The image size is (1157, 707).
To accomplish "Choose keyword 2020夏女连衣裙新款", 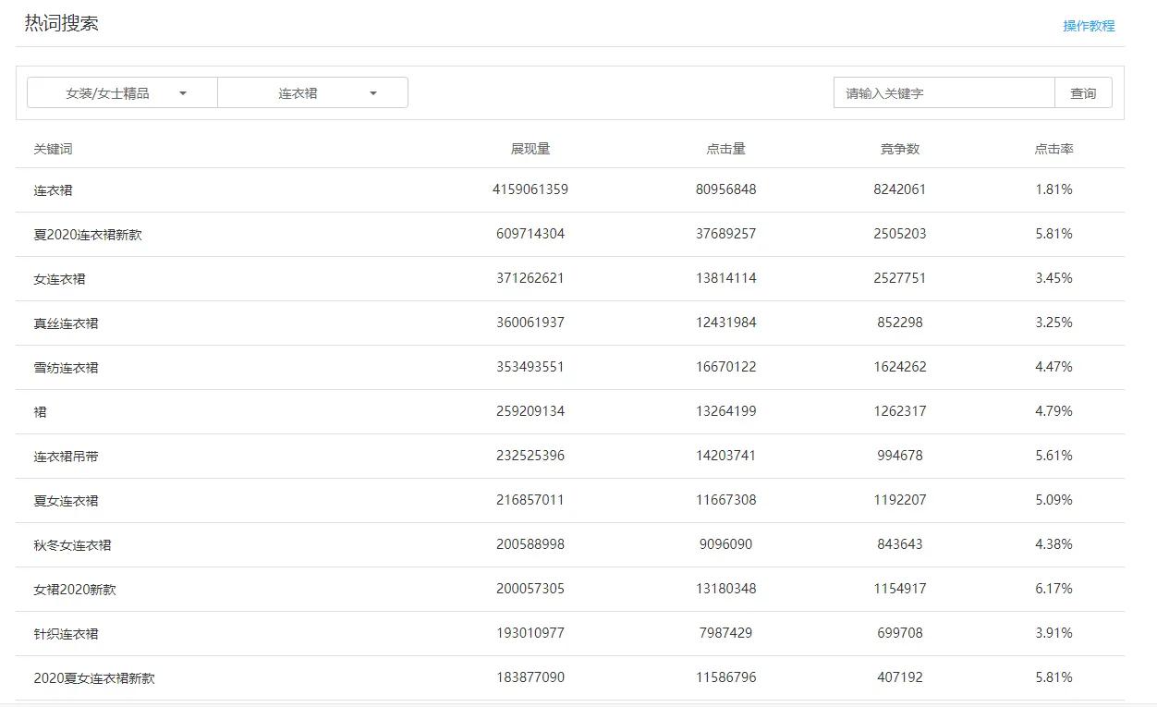I will (94, 678).
